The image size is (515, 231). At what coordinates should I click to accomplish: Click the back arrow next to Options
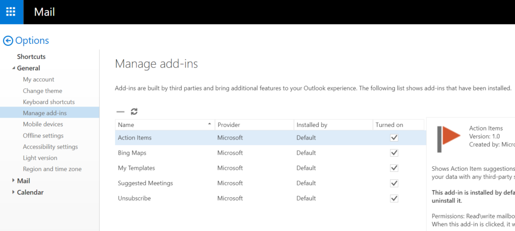click(x=8, y=41)
